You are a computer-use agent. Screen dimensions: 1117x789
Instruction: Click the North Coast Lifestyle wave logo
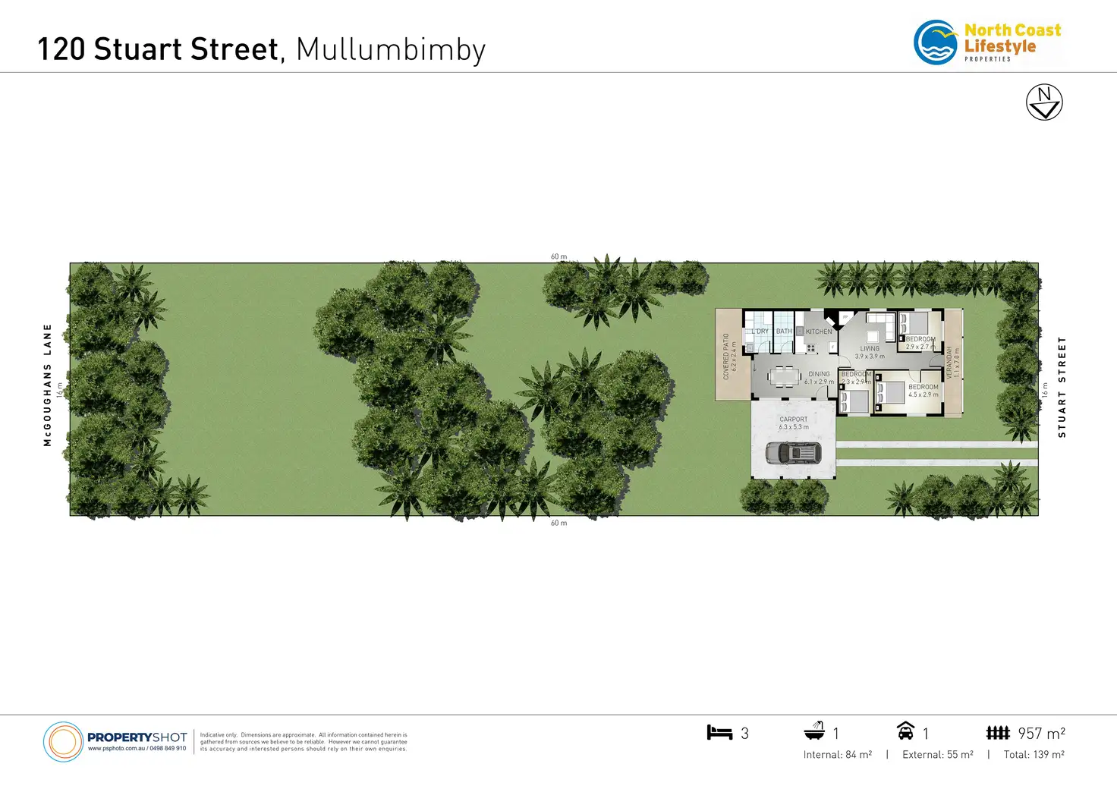tap(936, 42)
